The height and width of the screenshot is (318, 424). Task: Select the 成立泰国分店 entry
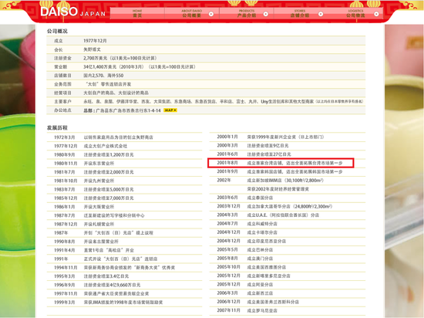[260, 198]
